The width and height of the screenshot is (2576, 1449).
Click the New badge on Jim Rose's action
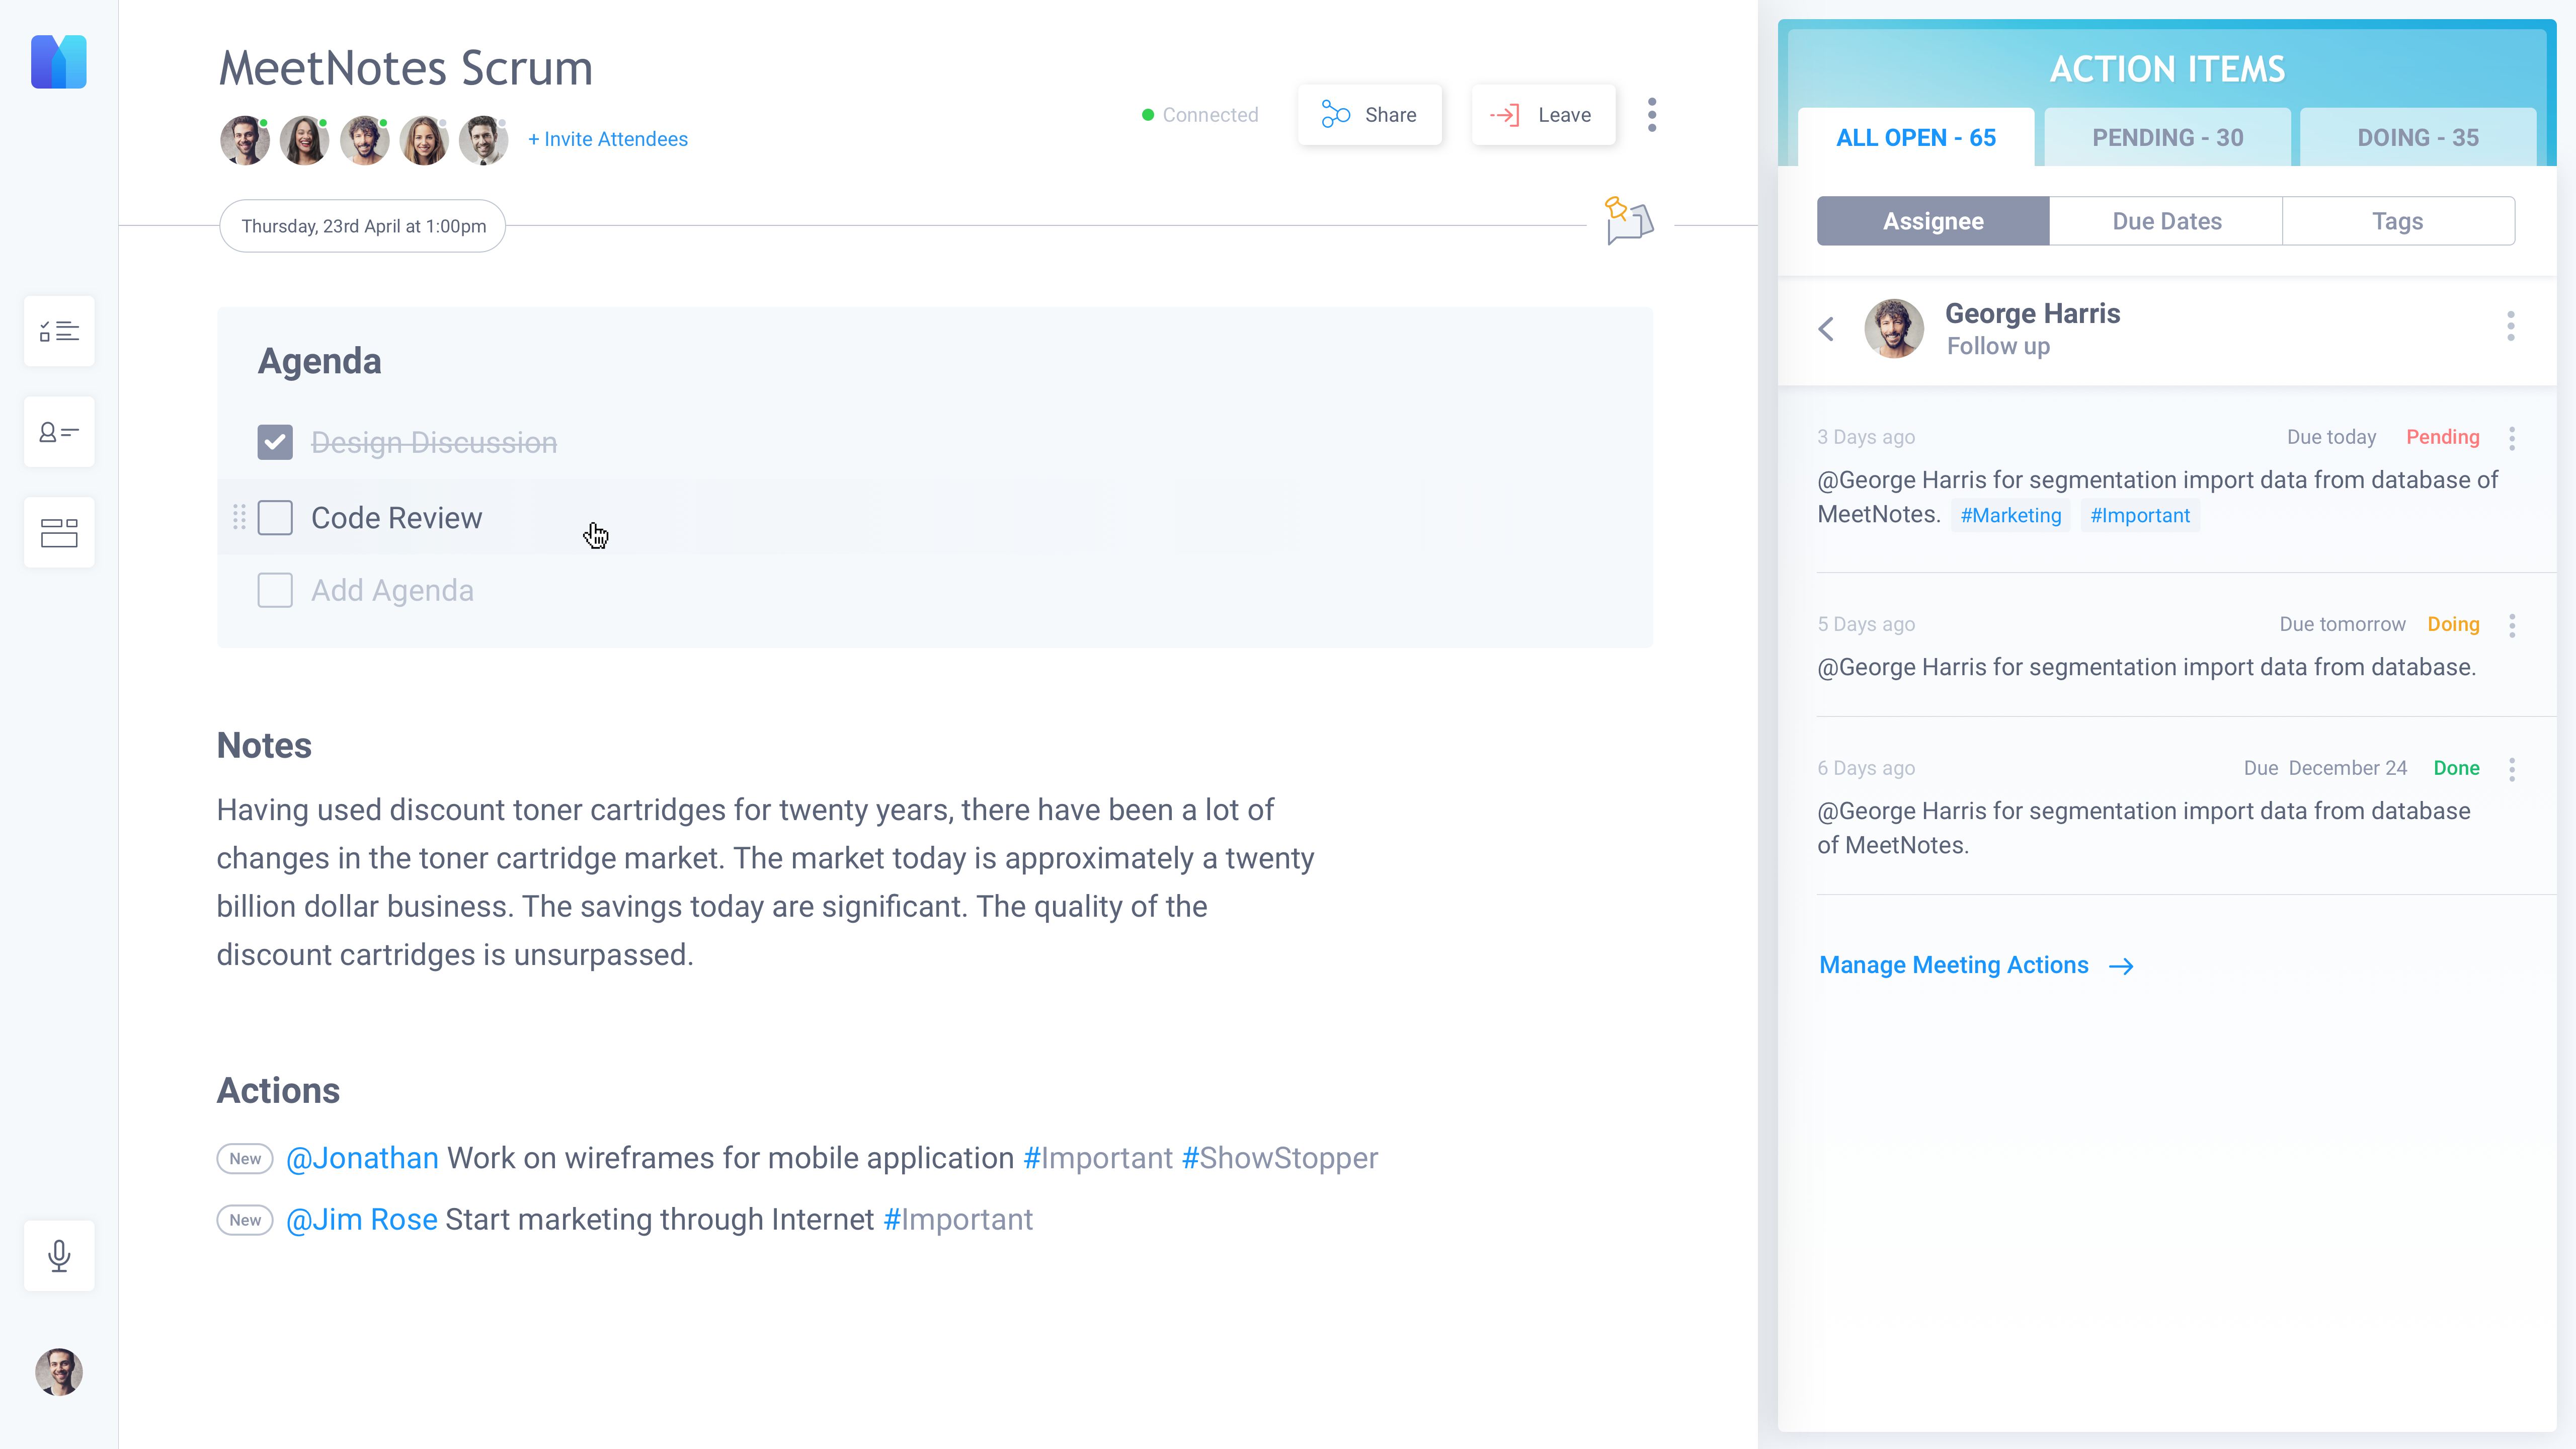tap(245, 1219)
